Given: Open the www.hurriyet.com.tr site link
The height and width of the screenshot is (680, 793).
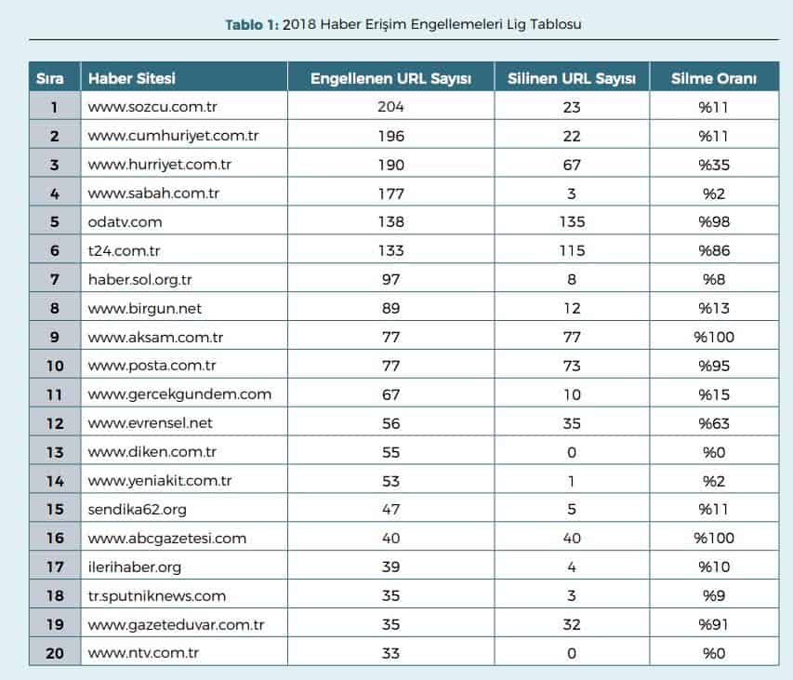Looking at the screenshot, I should 159,165.
